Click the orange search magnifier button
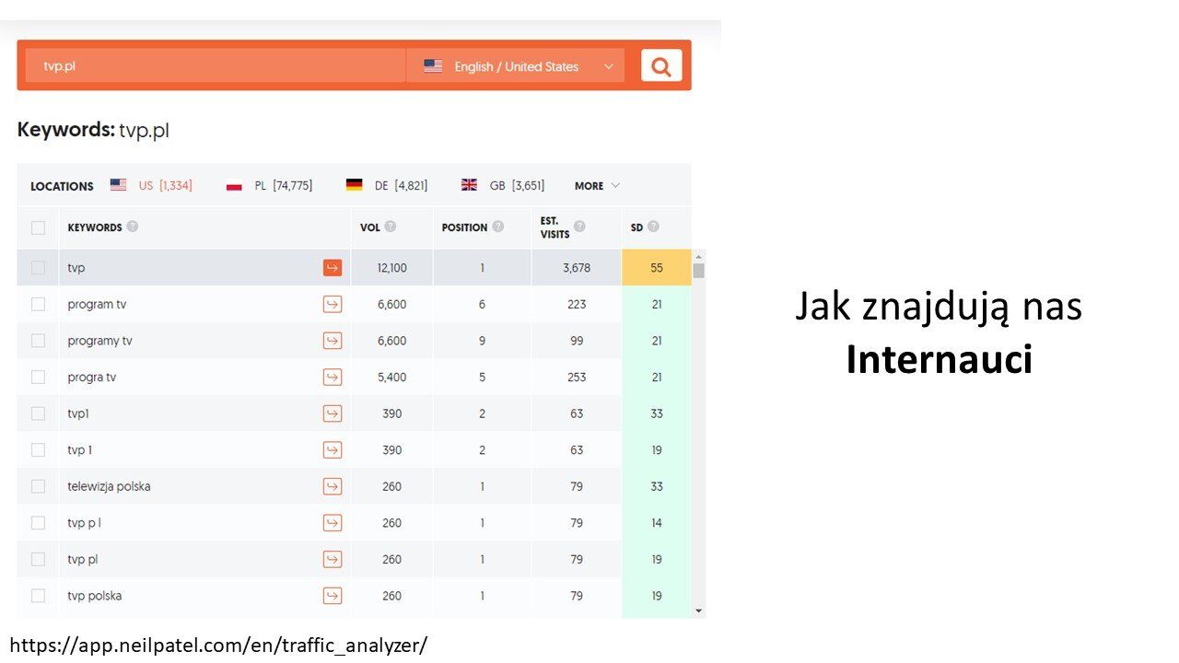Viewport: 1179px width, 663px height. (x=661, y=65)
